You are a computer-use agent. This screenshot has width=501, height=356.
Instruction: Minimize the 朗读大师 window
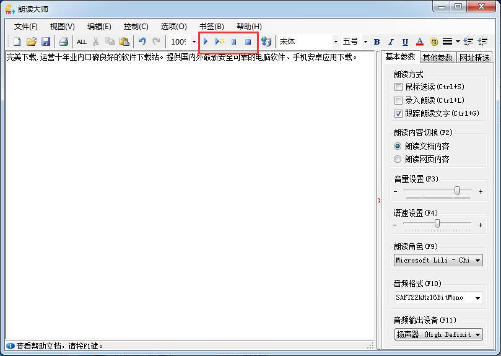(442, 6)
